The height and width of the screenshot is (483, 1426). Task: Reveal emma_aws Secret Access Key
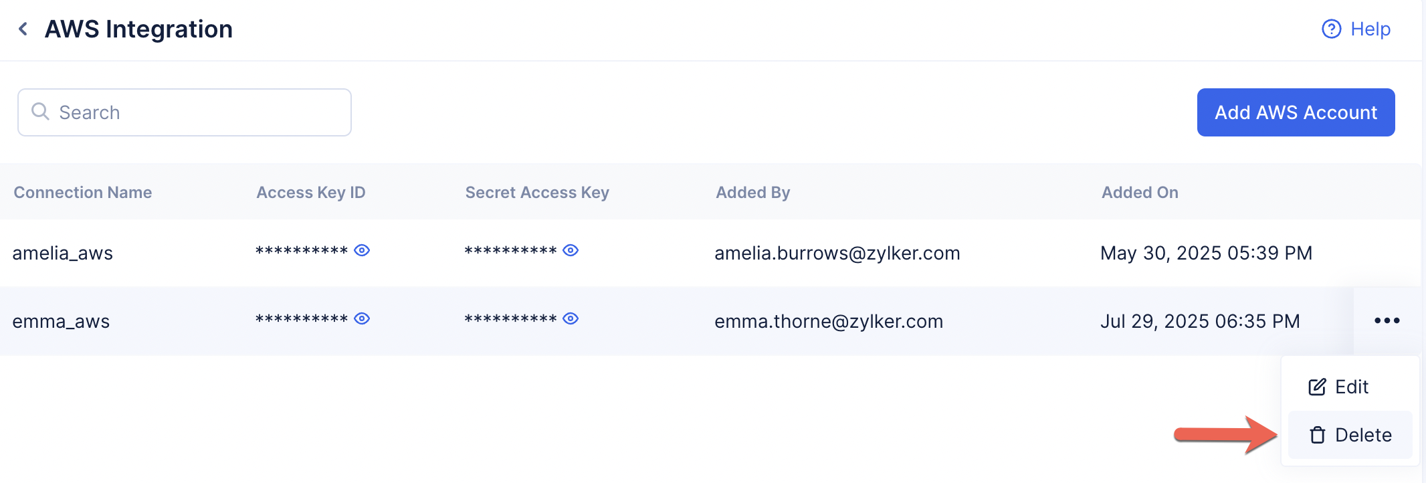[x=571, y=318]
